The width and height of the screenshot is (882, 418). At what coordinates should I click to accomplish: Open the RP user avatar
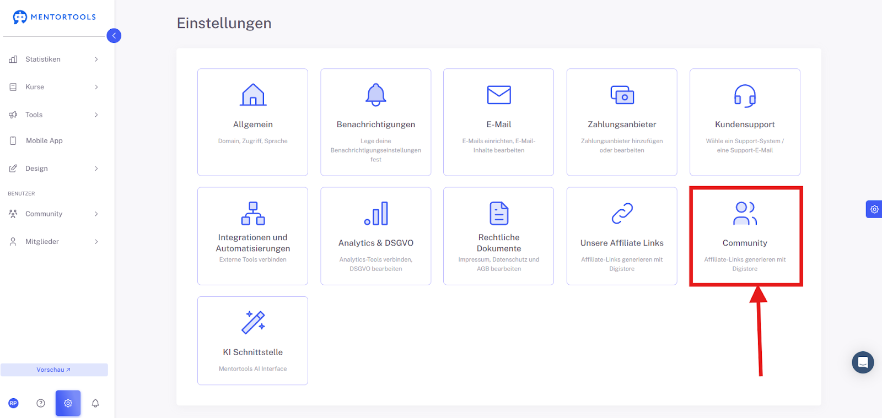(13, 403)
